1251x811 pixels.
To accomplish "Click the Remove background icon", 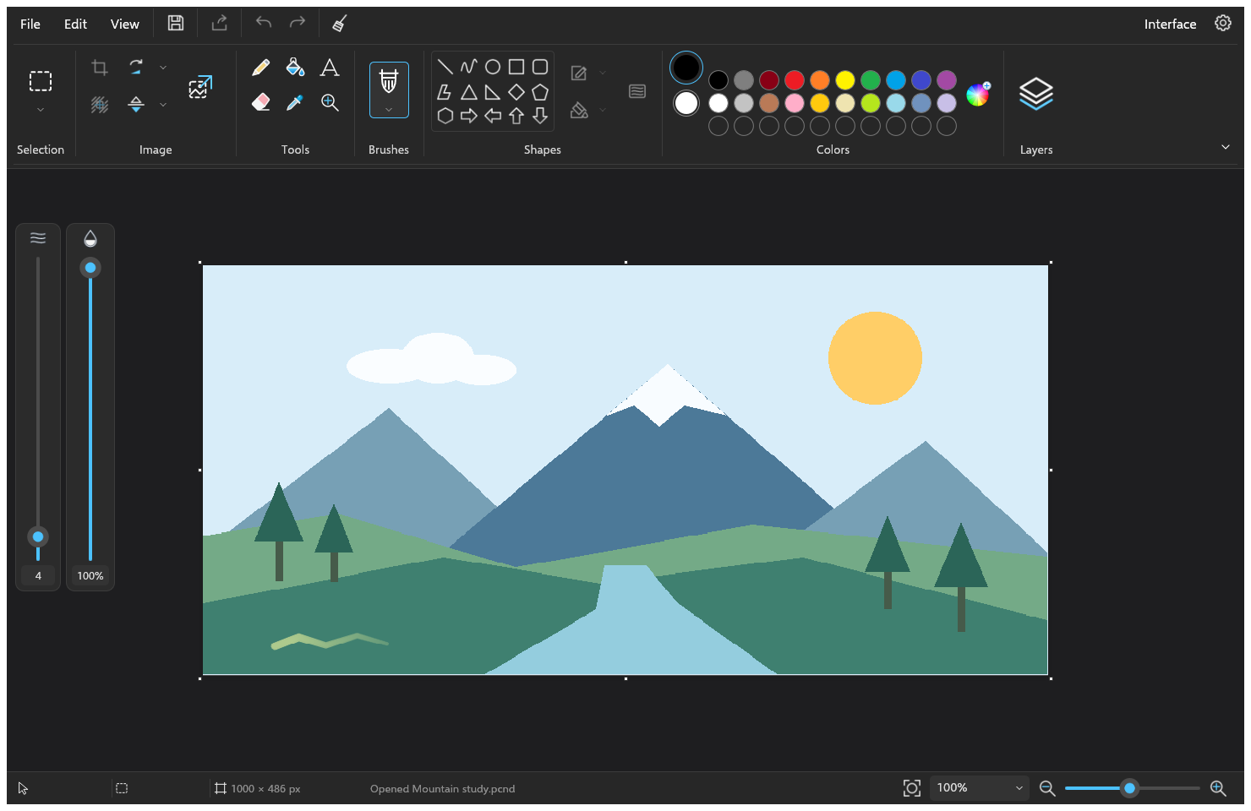I will tap(100, 105).
